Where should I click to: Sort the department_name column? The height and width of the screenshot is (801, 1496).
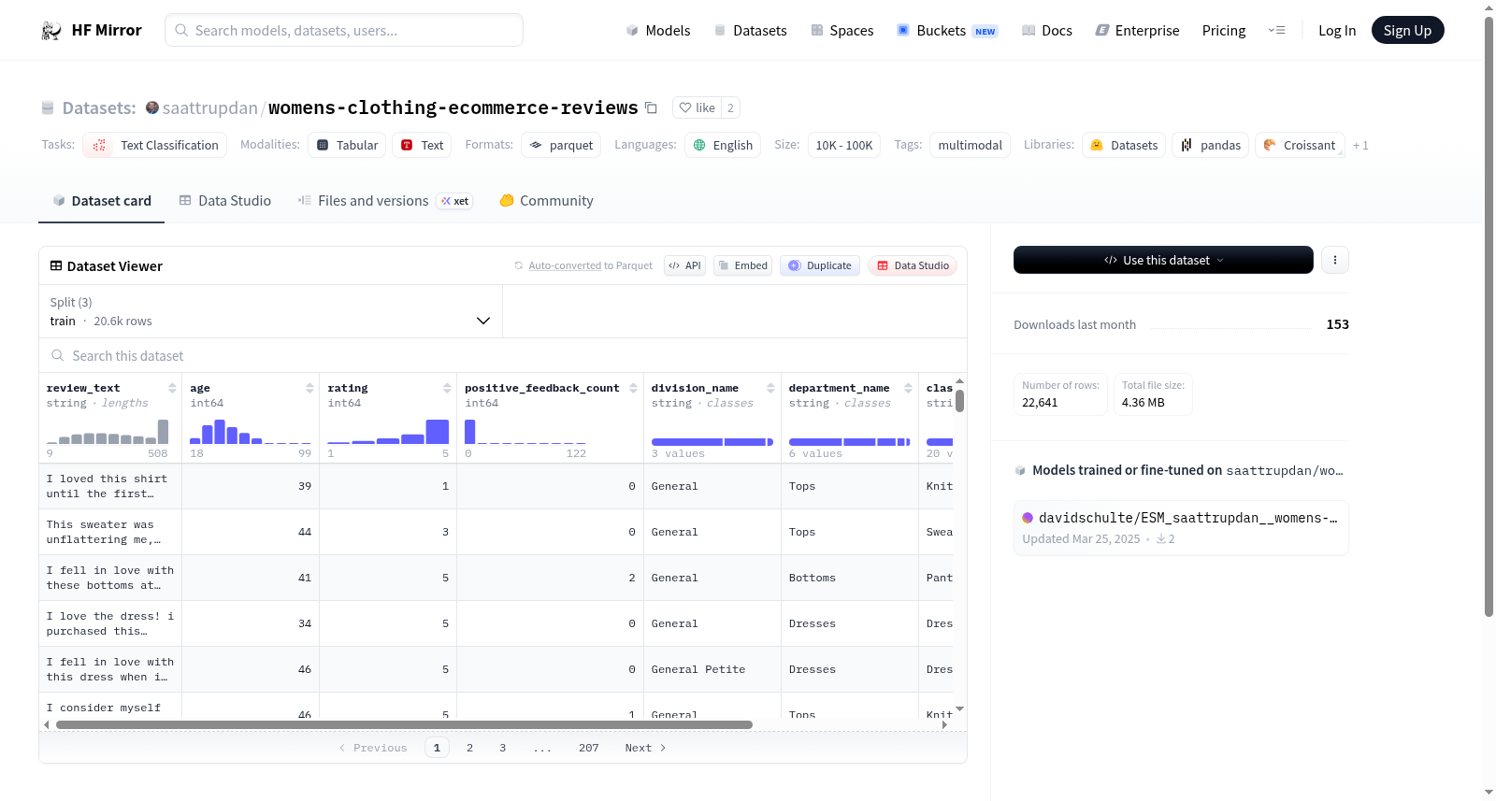tap(908, 388)
